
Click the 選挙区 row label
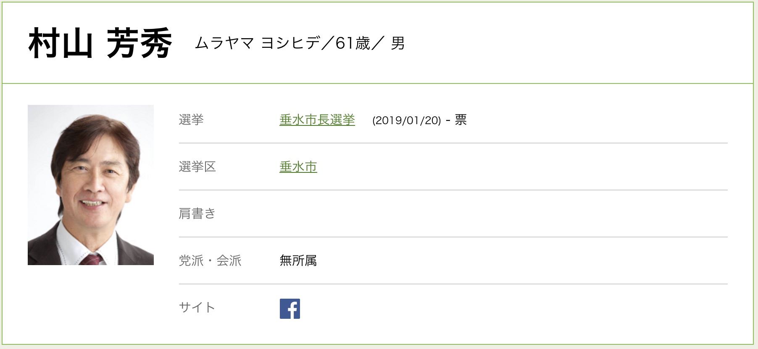coord(197,167)
